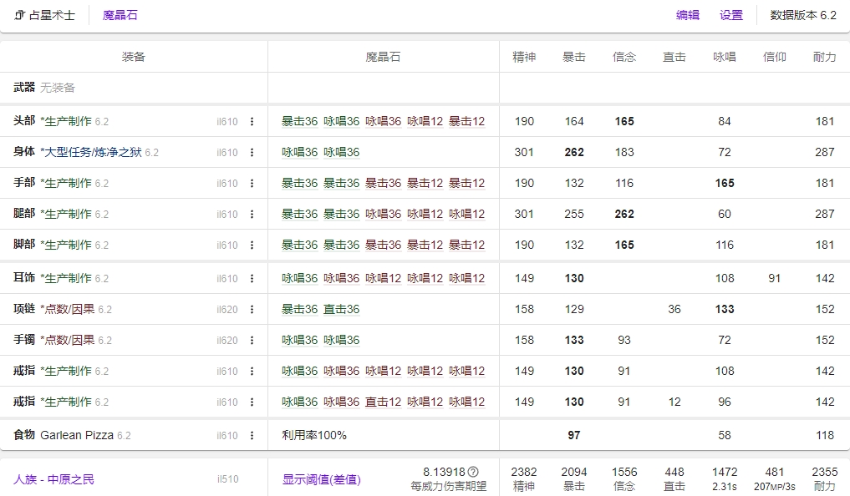Open the 食物 row options kebab menu

click(252, 433)
